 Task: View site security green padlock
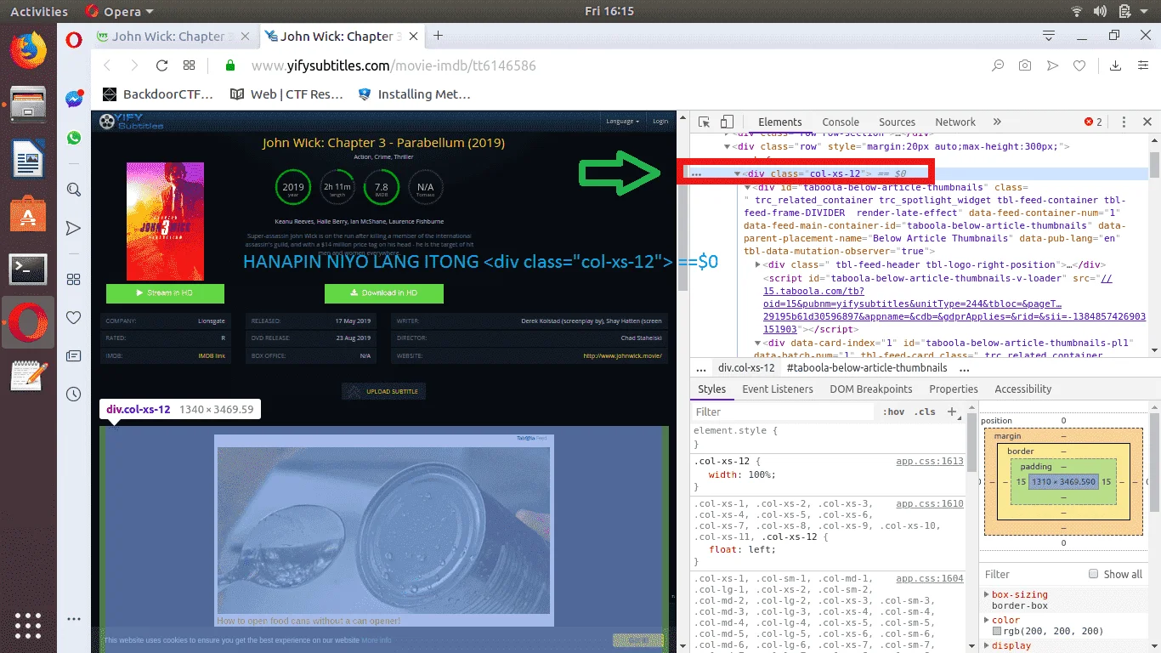(x=229, y=65)
